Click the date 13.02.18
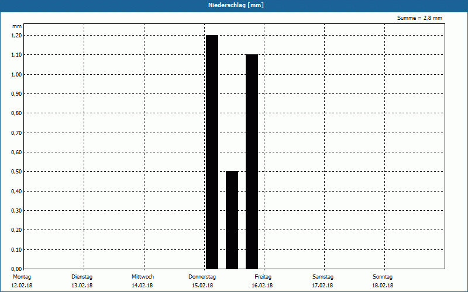The height and width of the screenshot is (292, 468). (82, 286)
